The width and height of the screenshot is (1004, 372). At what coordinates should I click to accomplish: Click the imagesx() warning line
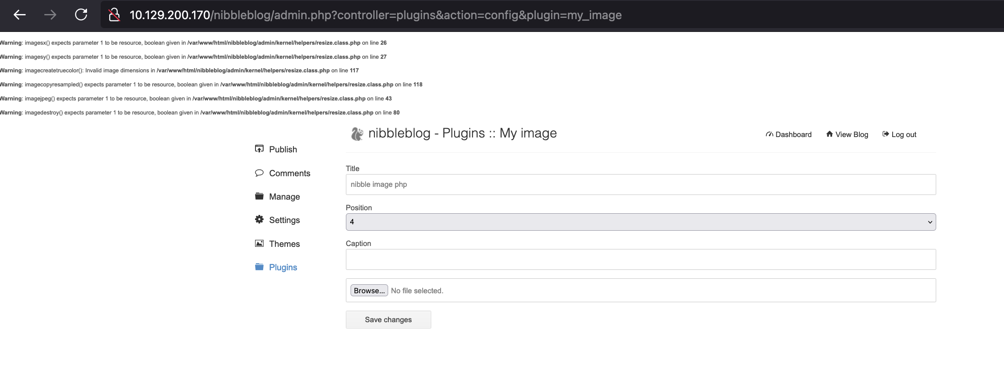(193, 43)
